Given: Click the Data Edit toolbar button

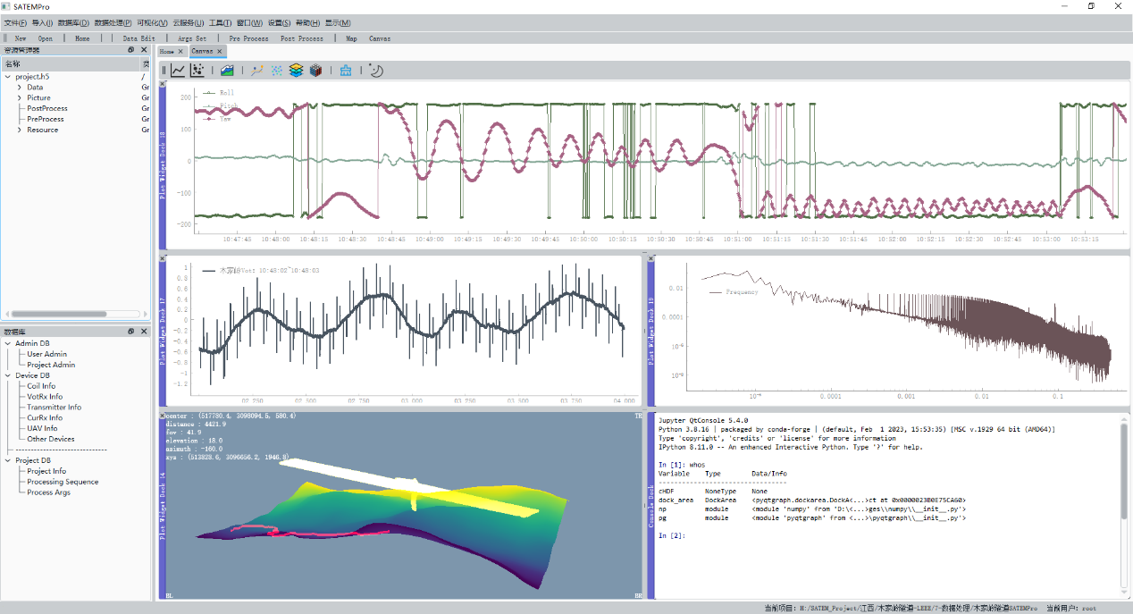Looking at the screenshot, I should tap(138, 38).
